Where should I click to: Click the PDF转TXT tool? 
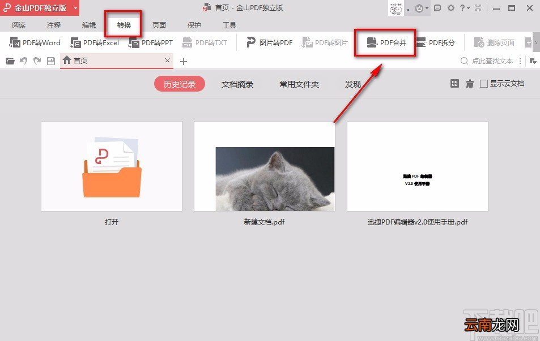(x=205, y=42)
